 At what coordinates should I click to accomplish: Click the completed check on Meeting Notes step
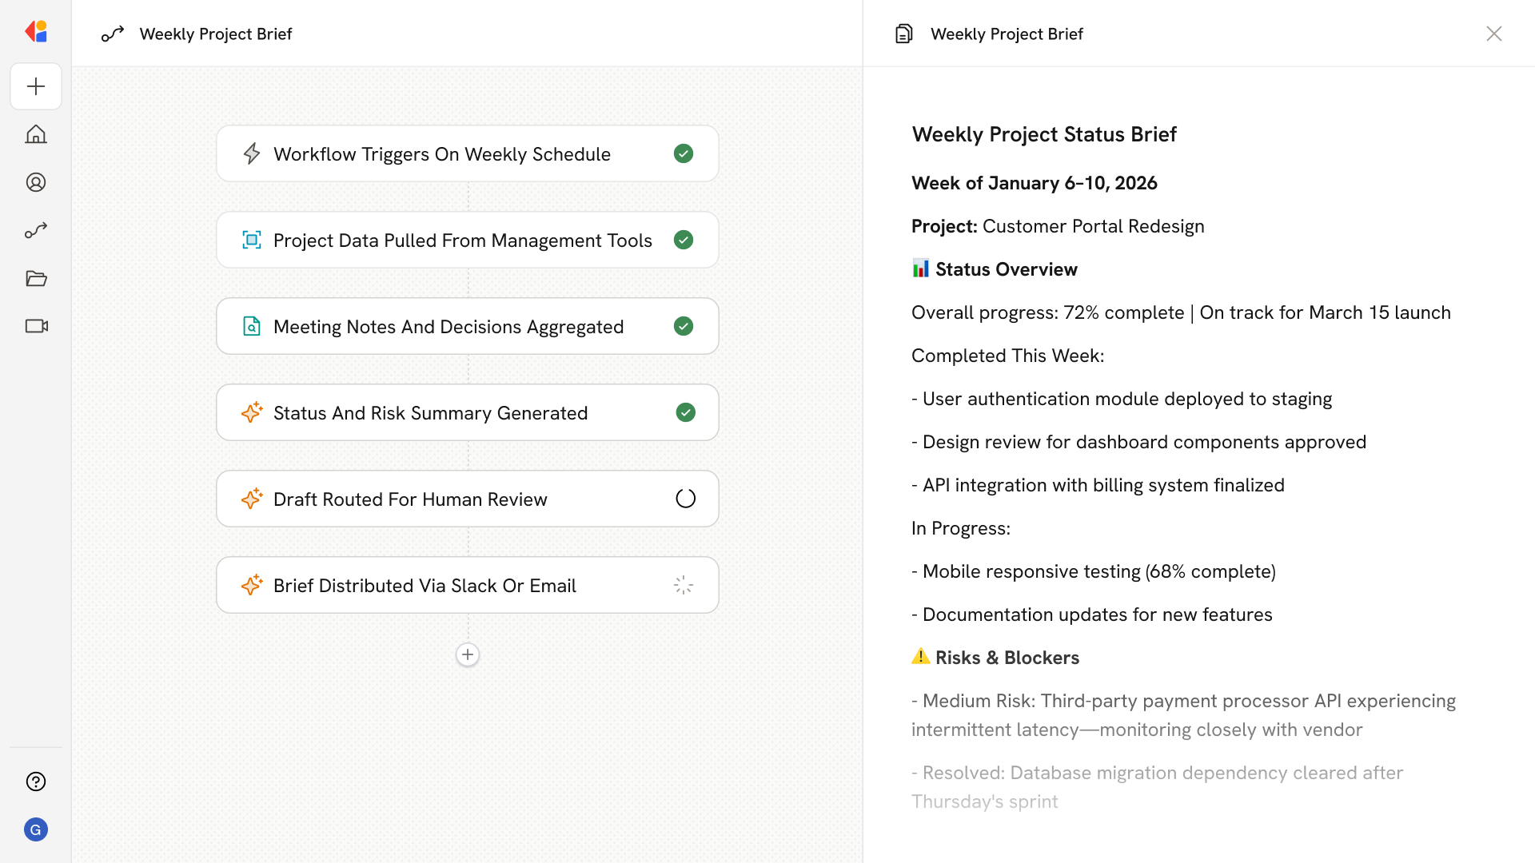[x=684, y=326]
